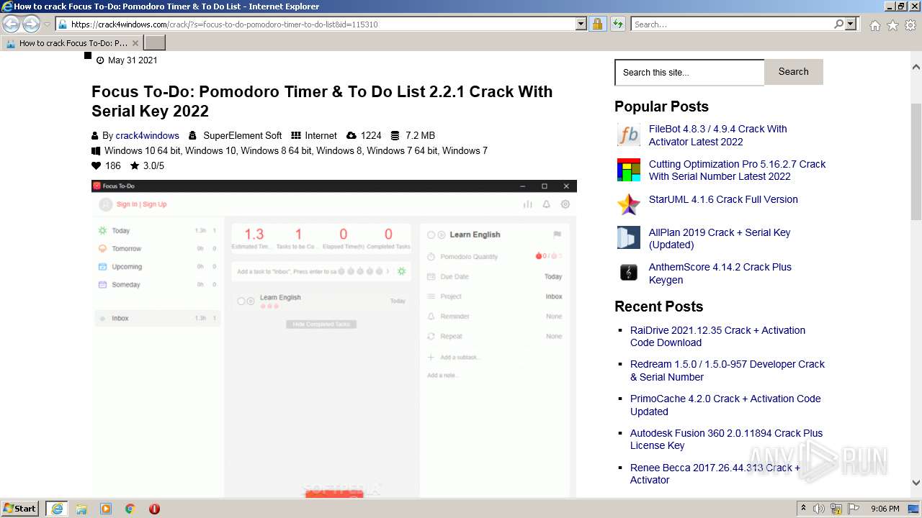Open the Tools gear icon

coord(910,25)
